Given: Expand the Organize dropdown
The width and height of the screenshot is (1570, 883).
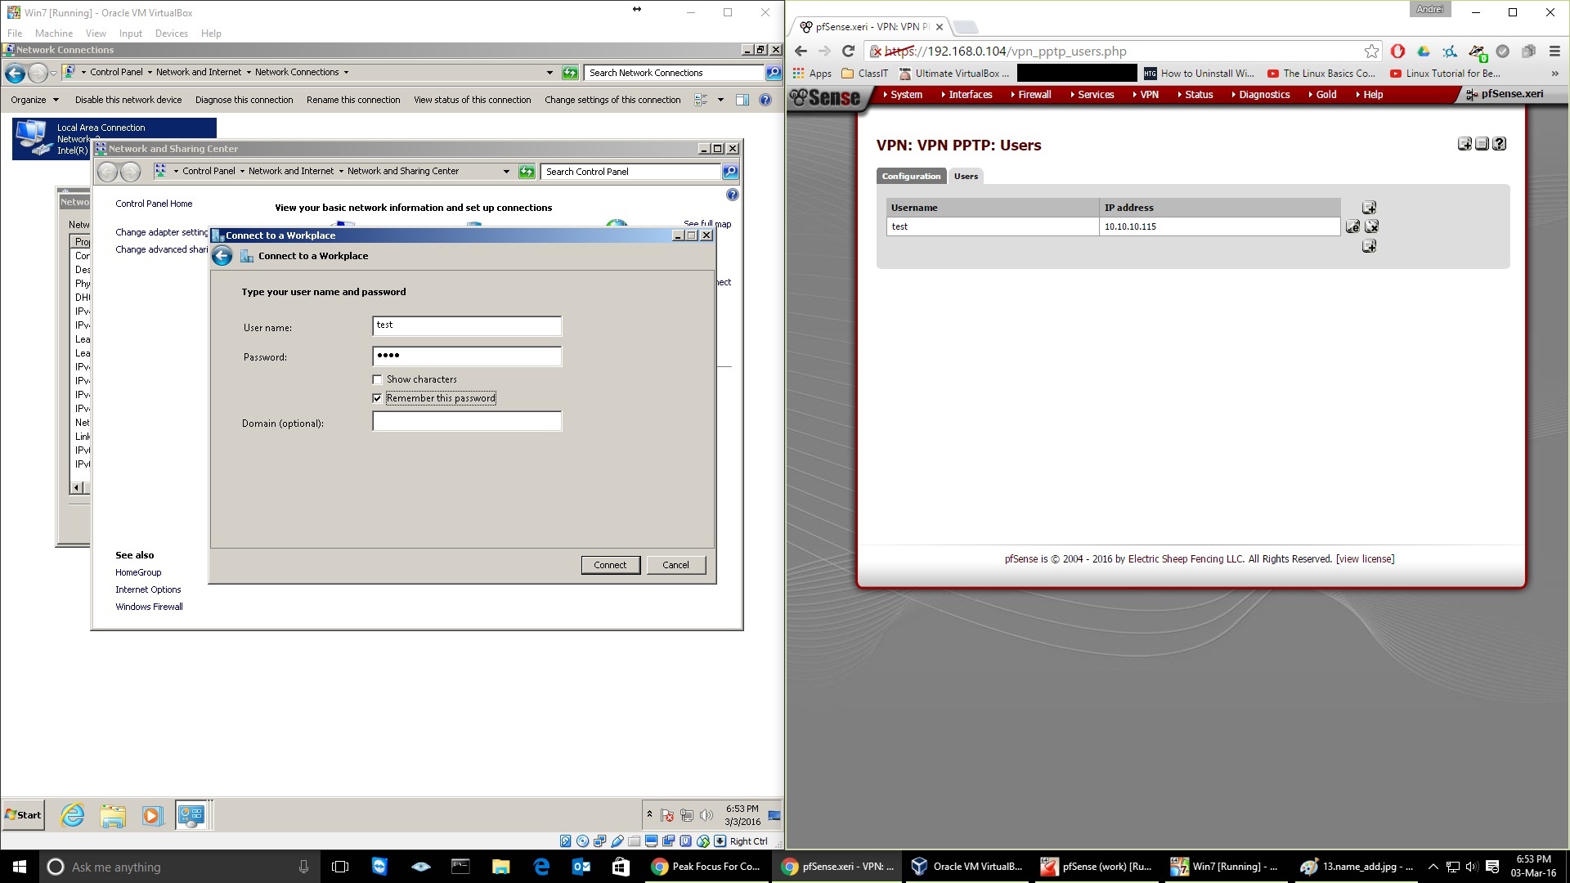Looking at the screenshot, I should pos(34,100).
